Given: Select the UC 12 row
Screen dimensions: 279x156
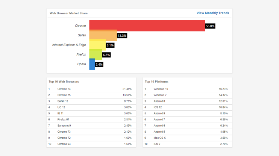Looking at the screenshot, I should tap(91, 107).
